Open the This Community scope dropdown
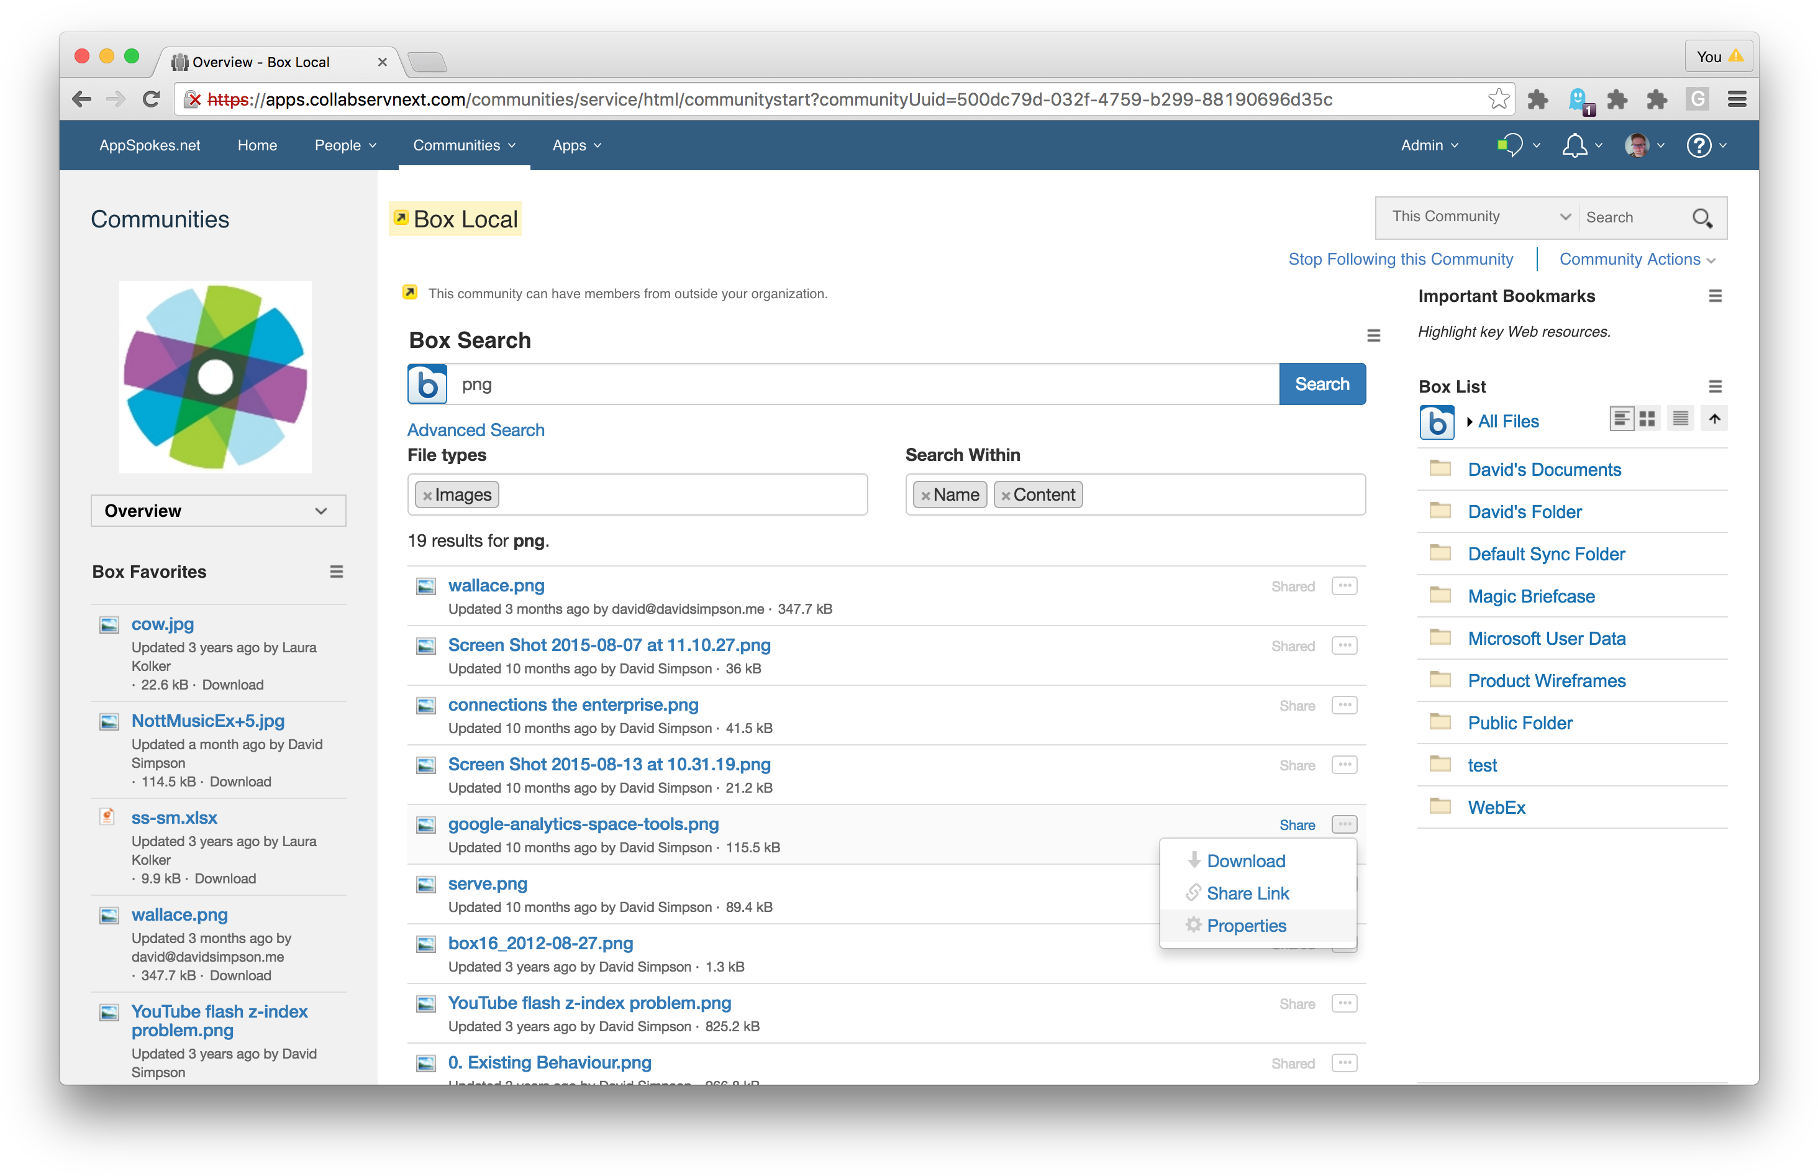Image resolution: width=1818 pixels, height=1176 pixels. [1479, 217]
